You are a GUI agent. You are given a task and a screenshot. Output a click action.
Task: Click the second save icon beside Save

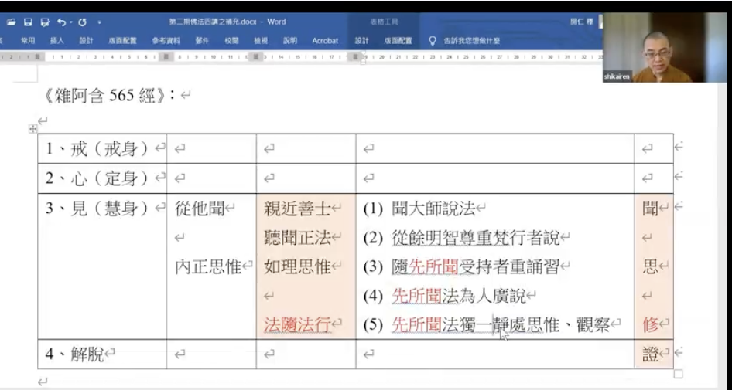pos(44,22)
